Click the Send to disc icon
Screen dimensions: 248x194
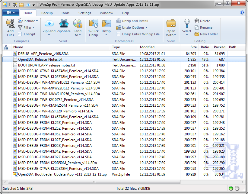(x=78, y=24)
